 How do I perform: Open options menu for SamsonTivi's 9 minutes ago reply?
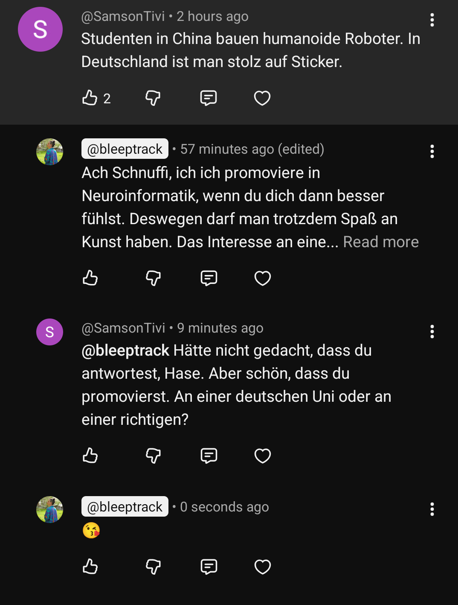pos(432,332)
